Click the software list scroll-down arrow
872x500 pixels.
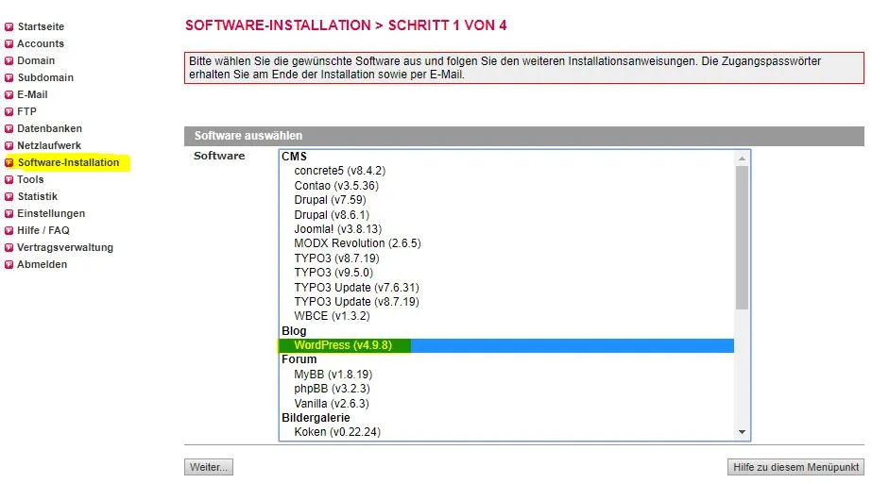pyautogui.click(x=742, y=432)
